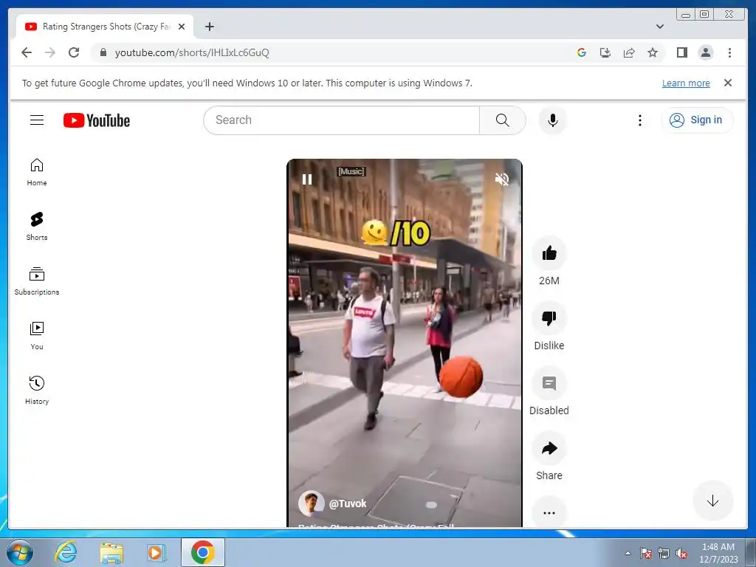This screenshot has width=756, height=567.
Task: Open Action Center flag icon
Action: (646, 553)
